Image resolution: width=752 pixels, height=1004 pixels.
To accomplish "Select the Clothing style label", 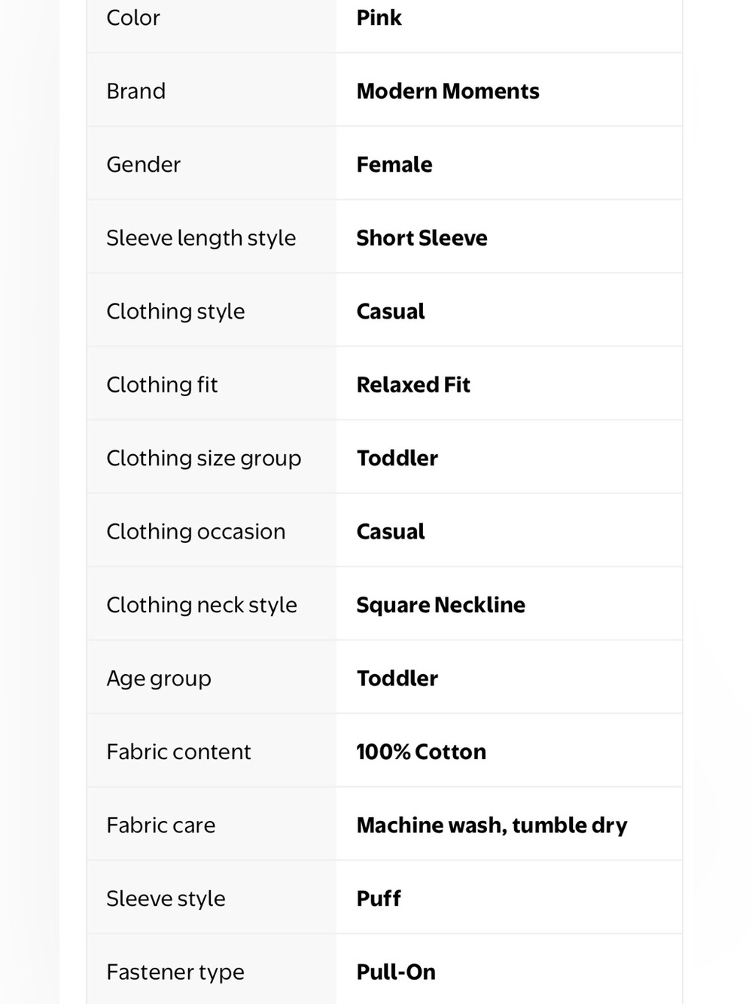I will [x=175, y=311].
